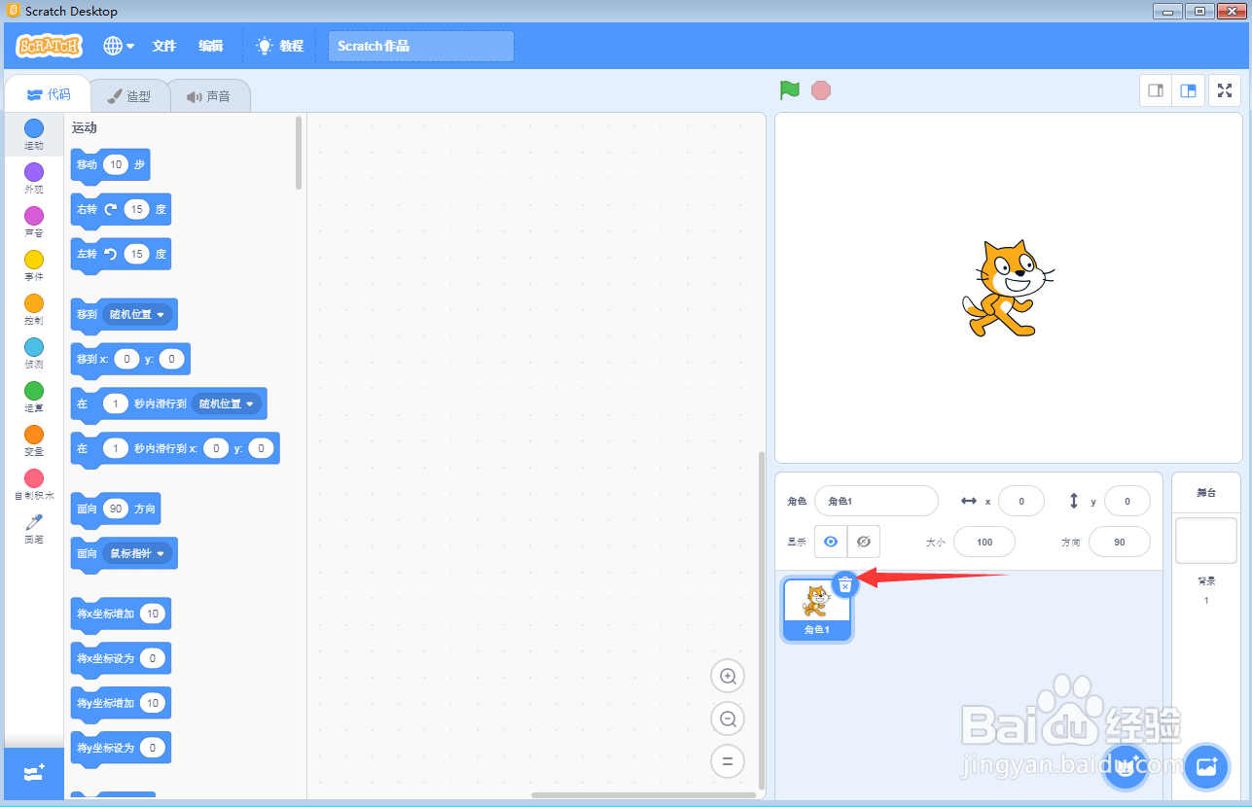This screenshot has width=1252, height=807.
Task: Open 随机位置 dropdown in 移到 block
Action: click(137, 314)
